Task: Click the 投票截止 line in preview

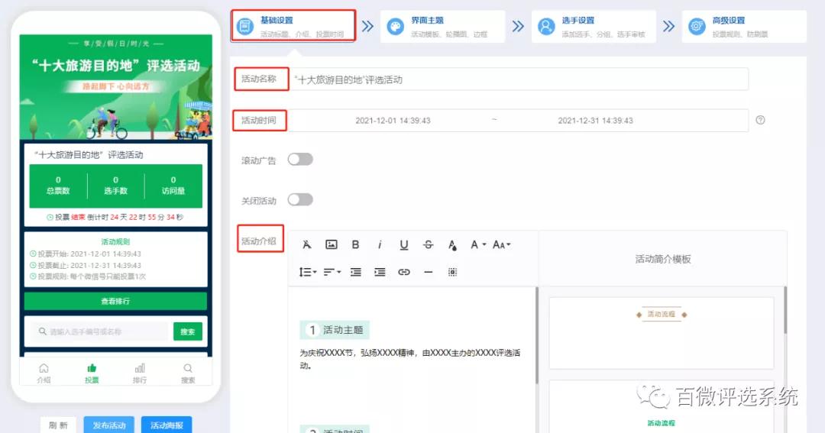Action: (x=86, y=265)
